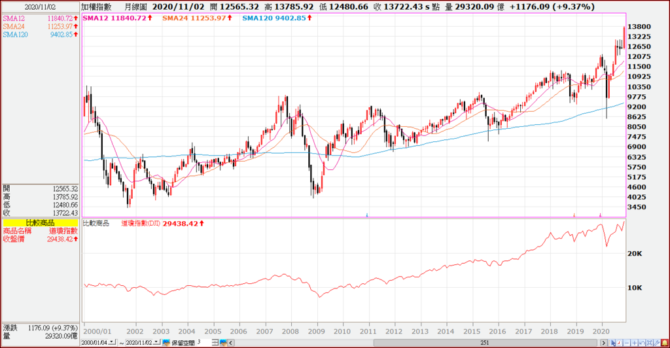Click the 道瓊指數 name in left panel
The height and width of the screenshot is (348, 670).
pos(63,230)
